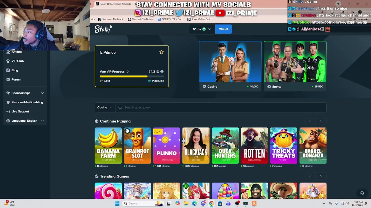
Task: Open Stake.us bookmark in bookmarks bar
Action: tap(111, 19)
